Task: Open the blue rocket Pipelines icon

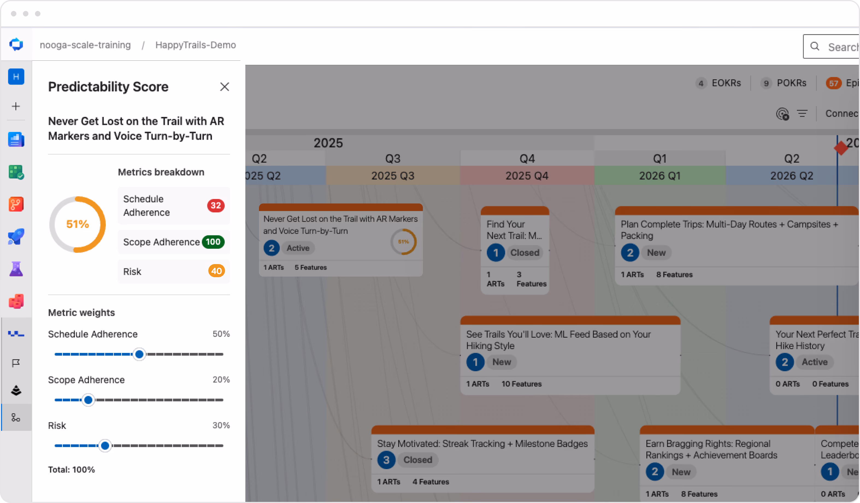Action: coord(16,237)
